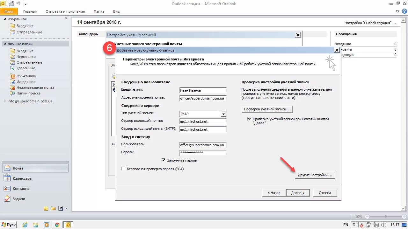Click the Папки поиска search folder icon
408x229 pixels.
pos(12,93)
